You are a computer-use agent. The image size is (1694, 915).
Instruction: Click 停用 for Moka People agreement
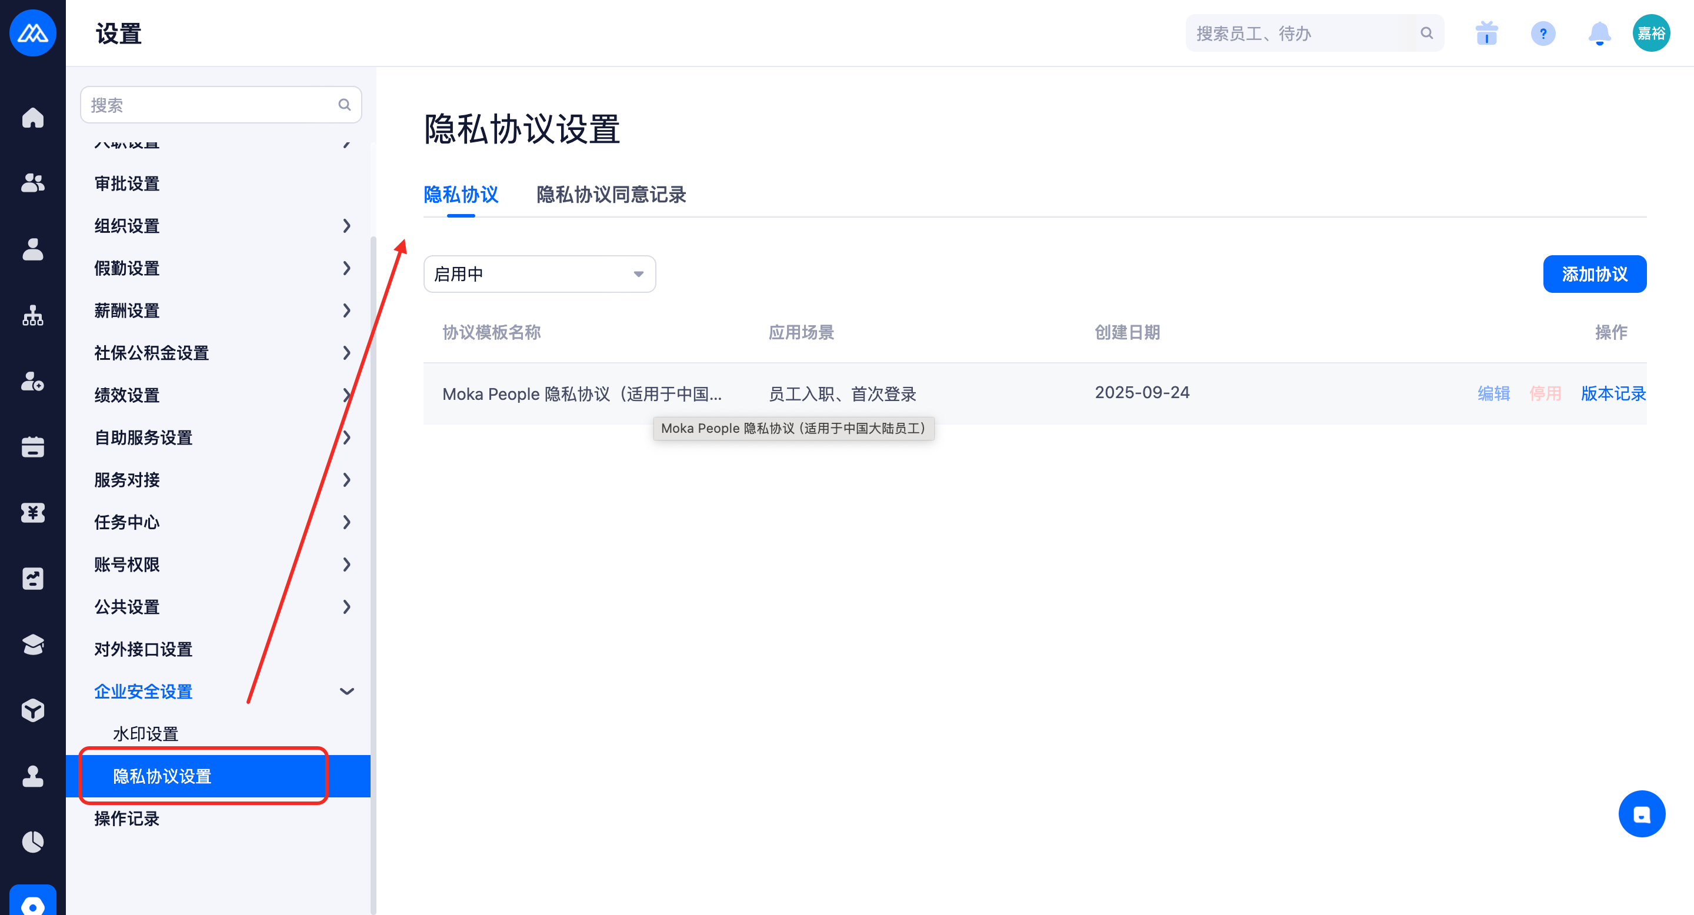[1545, 394]
